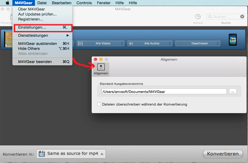
Task: Click the magnifier icon in the search field
Action: click(210, 17)
